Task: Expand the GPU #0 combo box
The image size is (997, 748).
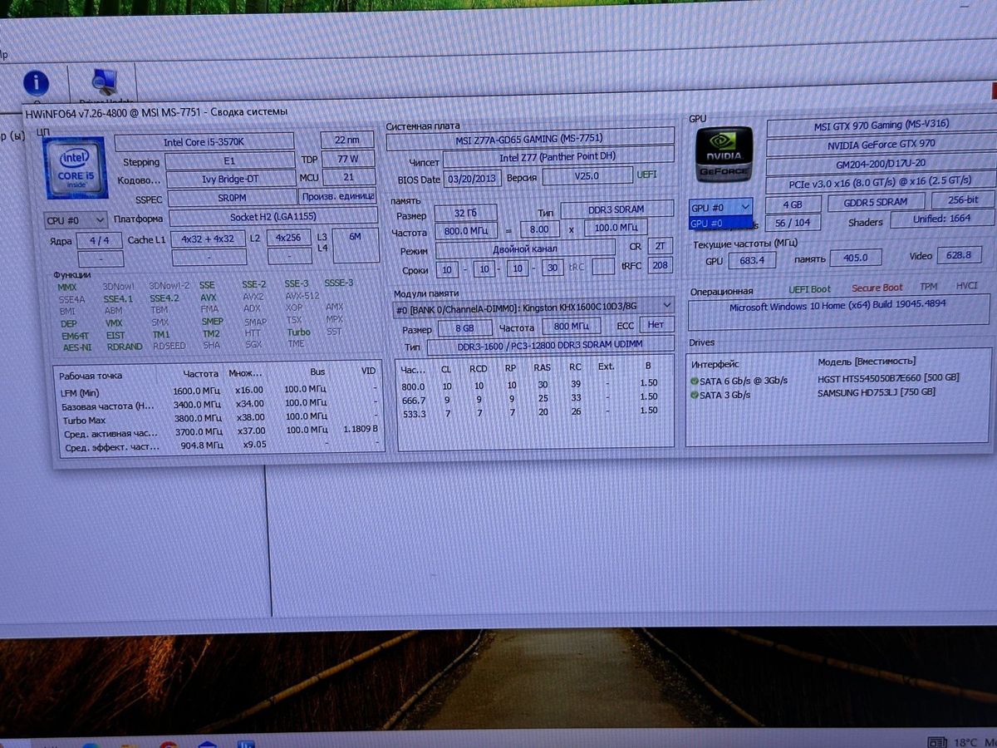Action: pyautogui.click(x=721, y=206)
